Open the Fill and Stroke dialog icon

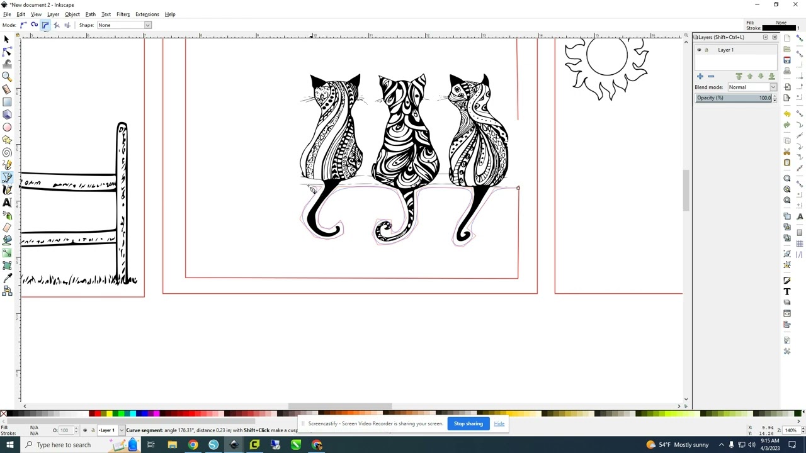pyautogui.click(x=787, y=281)
